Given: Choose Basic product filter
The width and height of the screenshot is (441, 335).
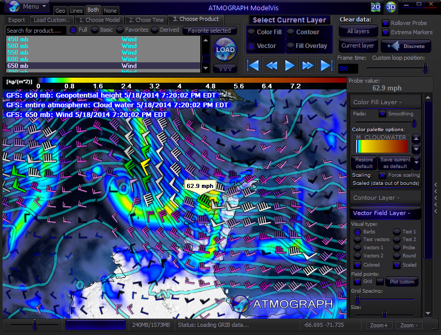Looking at the screenshot, I should (95, 30).
